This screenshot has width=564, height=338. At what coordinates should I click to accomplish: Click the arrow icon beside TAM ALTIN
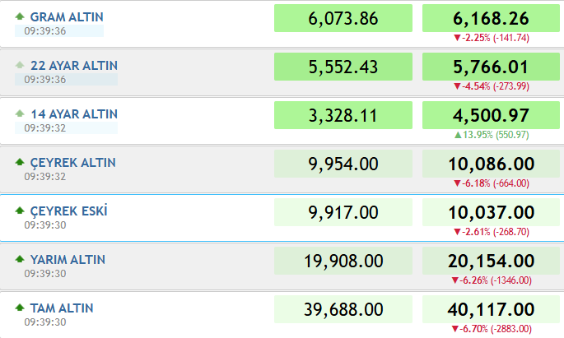[20, 308]
